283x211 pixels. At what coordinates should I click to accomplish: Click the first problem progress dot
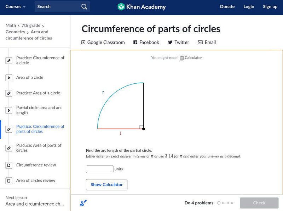pyautogui.click(x=219, y=203)
